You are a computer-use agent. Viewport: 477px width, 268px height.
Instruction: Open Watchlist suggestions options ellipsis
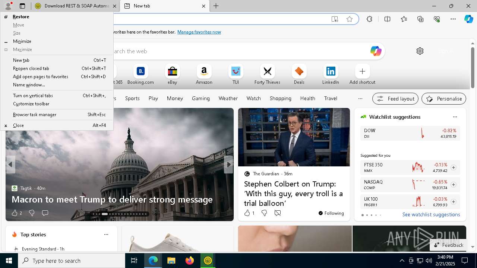coord(455,117)
